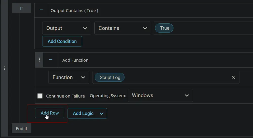Collapse the Add Function row

pyautogui.click(x=51, y=60)
